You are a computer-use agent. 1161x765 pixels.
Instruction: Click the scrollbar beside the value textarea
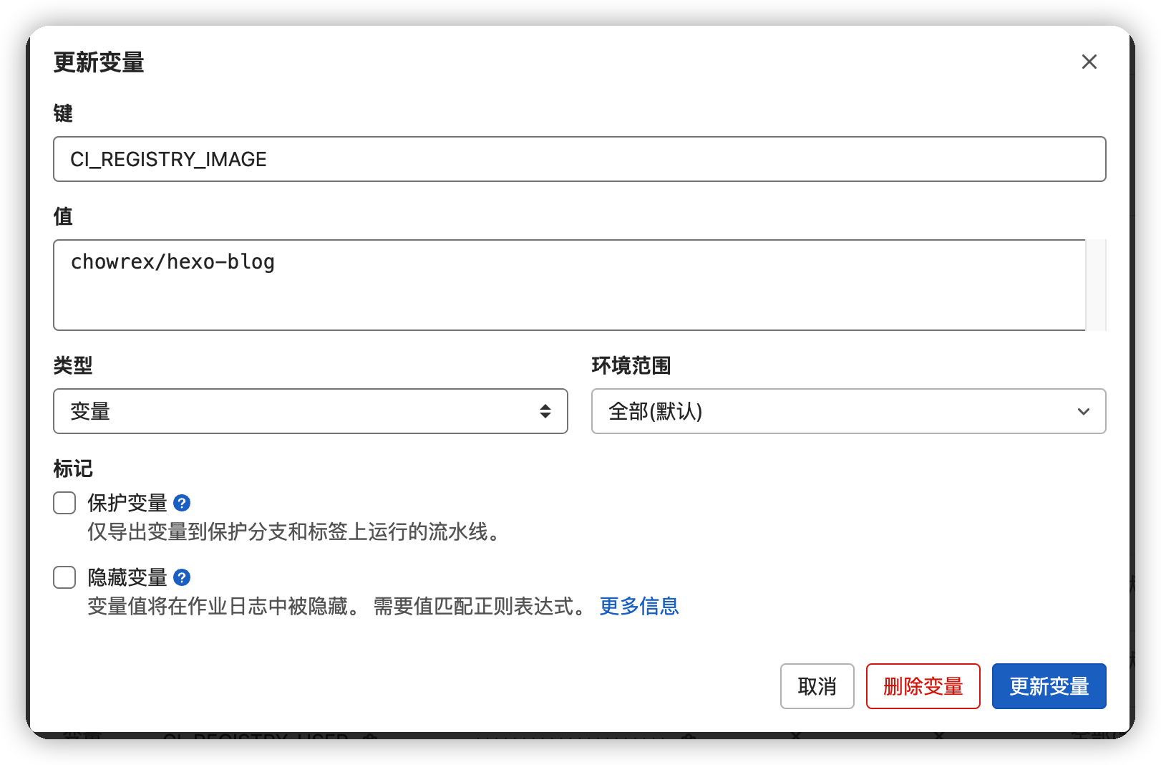(x=1096, y=285)
